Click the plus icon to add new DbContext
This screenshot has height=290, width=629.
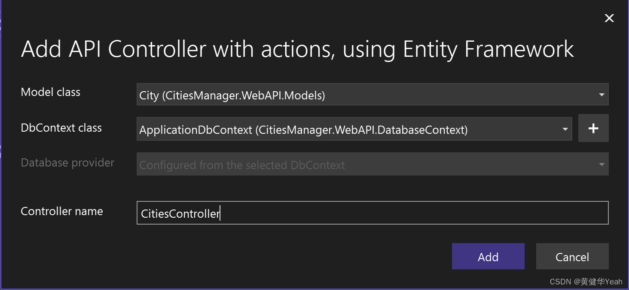(x=593, y=128)
